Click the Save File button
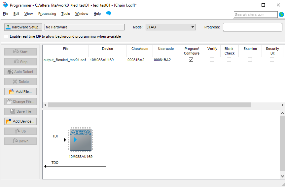285x187 pixels. tap(20, 111)
